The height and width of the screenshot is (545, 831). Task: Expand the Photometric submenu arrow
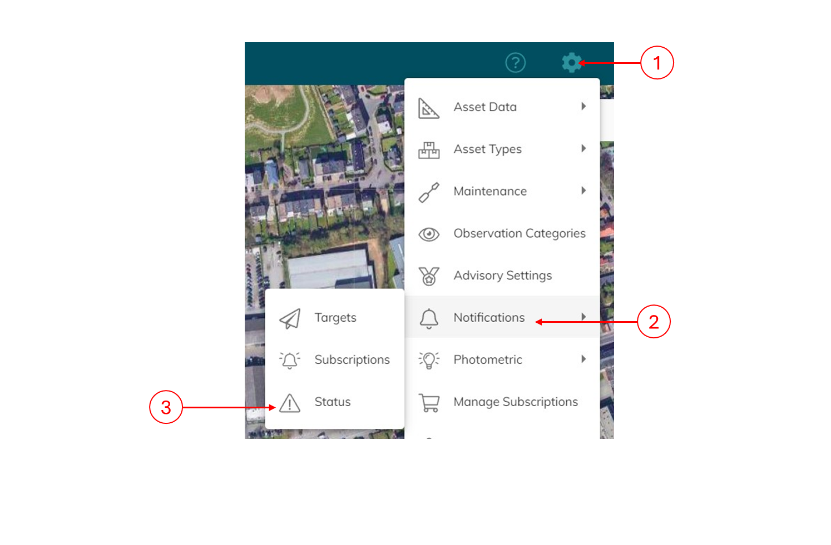[583, 359]
